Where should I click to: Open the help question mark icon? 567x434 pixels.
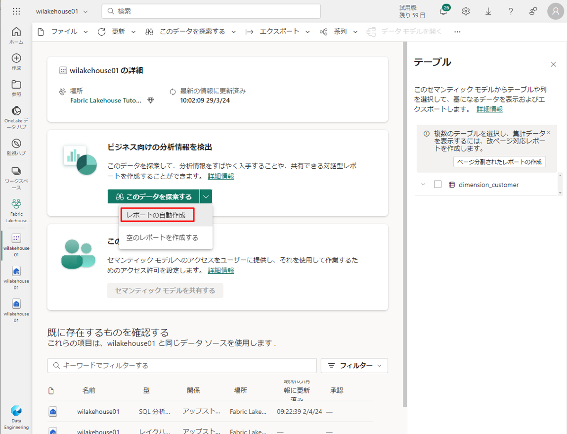click(511, 11)
